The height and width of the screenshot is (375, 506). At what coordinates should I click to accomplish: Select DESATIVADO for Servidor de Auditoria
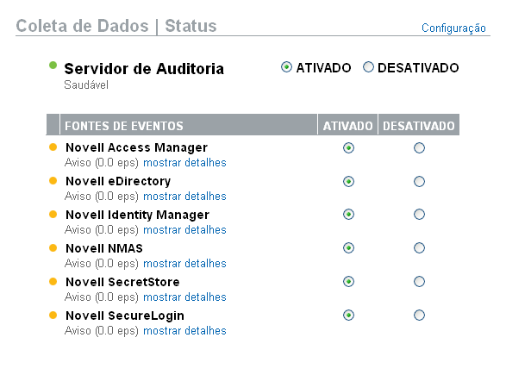pos(368,67)
